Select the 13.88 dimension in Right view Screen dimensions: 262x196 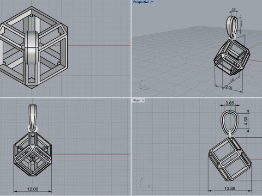(x=230, y=188)
